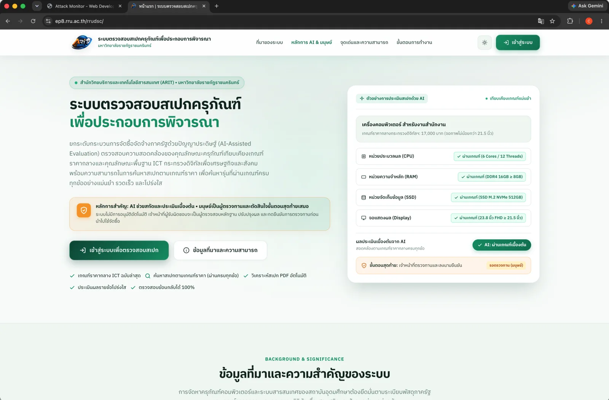Click the เทียบเคียงเกณฑ์แม่นยำ status label

point(508,99)
